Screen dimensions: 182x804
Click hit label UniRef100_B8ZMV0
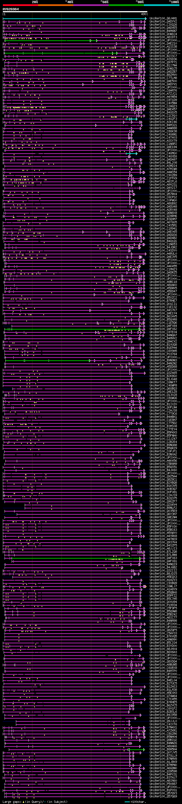click(163, 75)
